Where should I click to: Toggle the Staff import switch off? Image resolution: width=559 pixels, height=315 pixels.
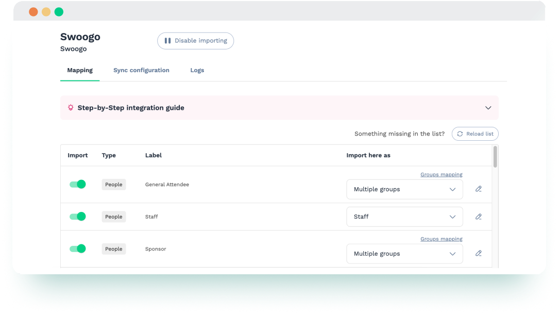coord(78,217)
